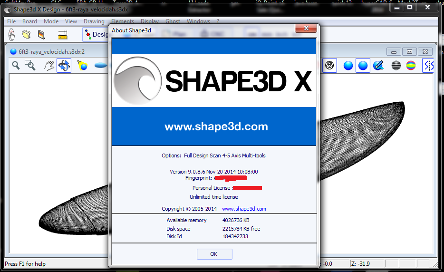The height and width of the screenshot is (272, 444).
Task: Open a file with the yellow folder icon
Action: (x=26, y=35)
